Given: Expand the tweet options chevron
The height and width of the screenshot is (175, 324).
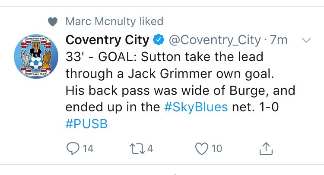Looking at the screenshot, I should click(x=306, y=40).
